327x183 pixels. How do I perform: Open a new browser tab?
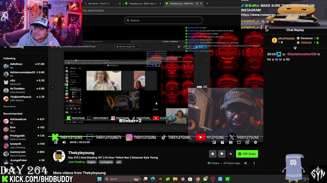207,4
